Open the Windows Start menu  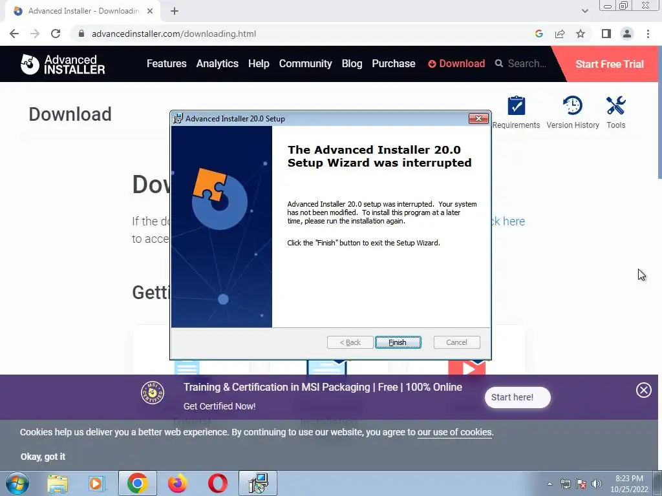pos(17,483)
